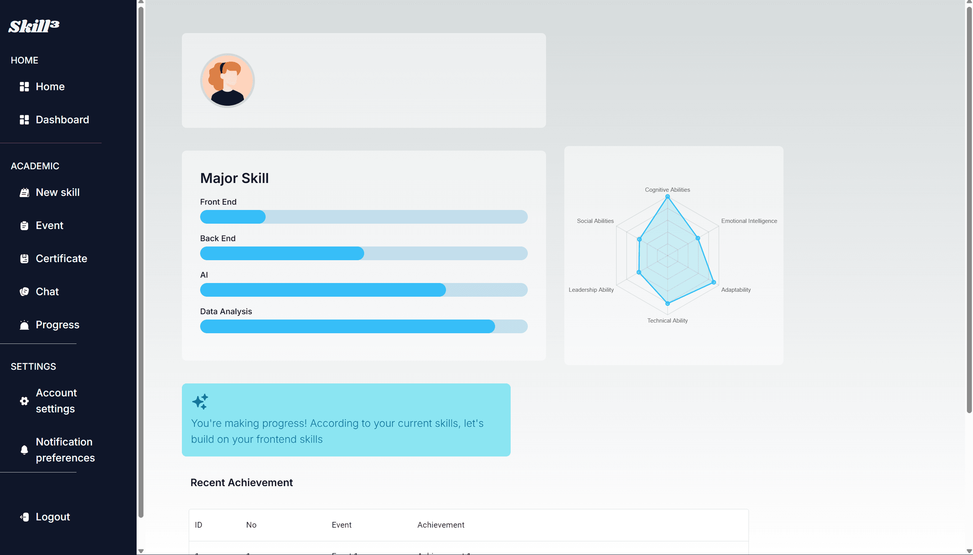Click the user profile avatar picture
973x555 pixels.
coord(227,80)
